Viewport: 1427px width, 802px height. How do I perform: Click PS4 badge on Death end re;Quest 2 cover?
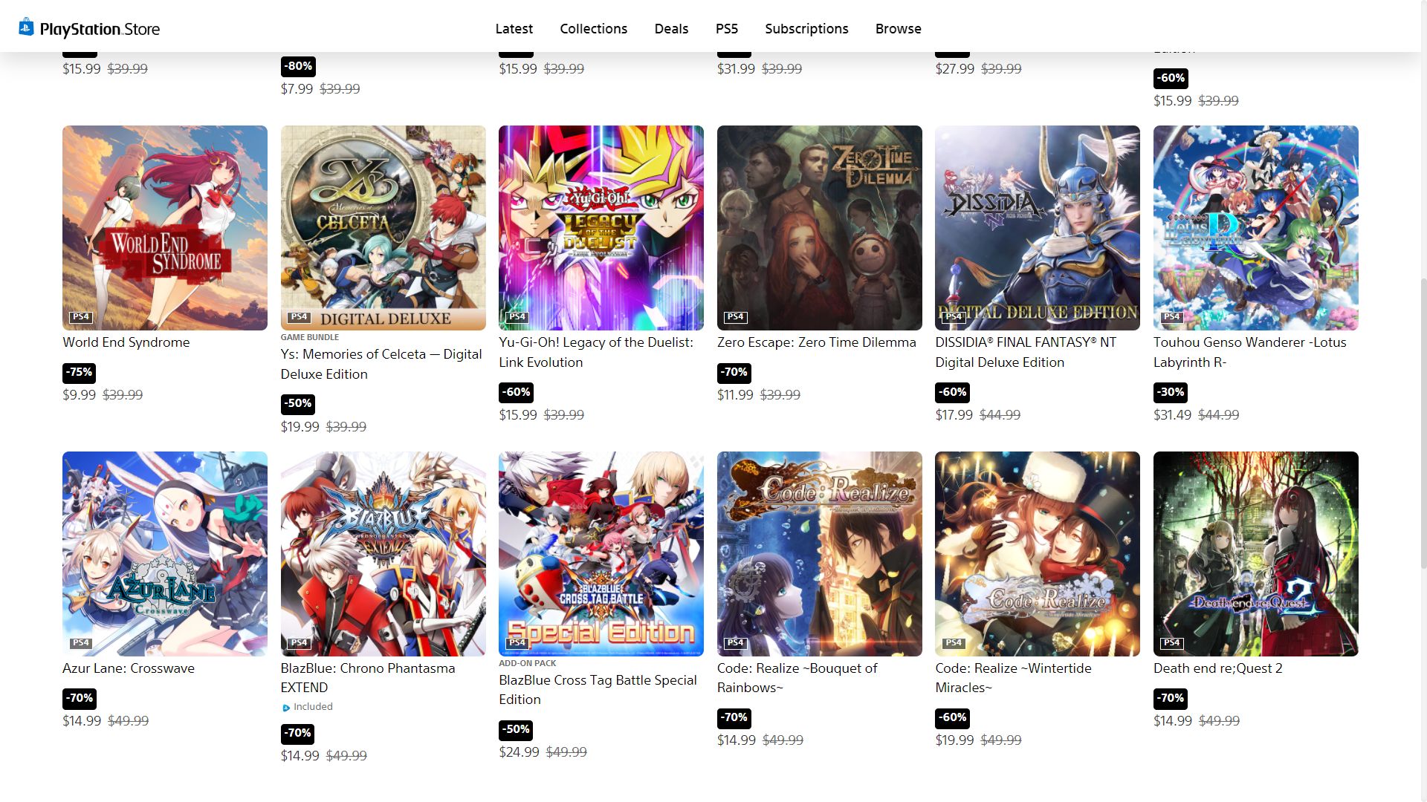1172,643
